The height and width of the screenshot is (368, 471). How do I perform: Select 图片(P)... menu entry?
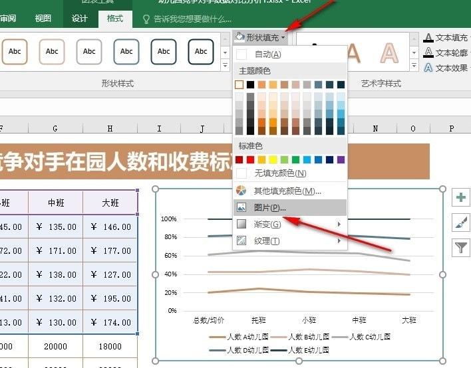point(290,207)
